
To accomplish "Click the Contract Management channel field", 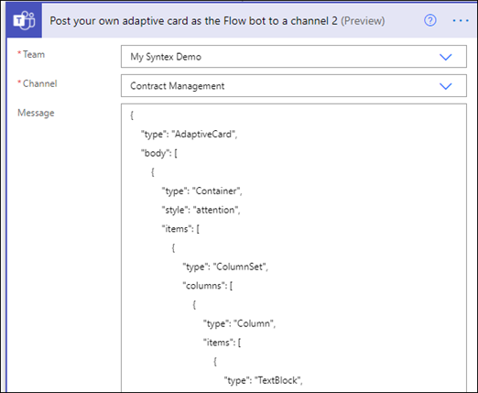I will pyautogui.click(x=294, y=86).
